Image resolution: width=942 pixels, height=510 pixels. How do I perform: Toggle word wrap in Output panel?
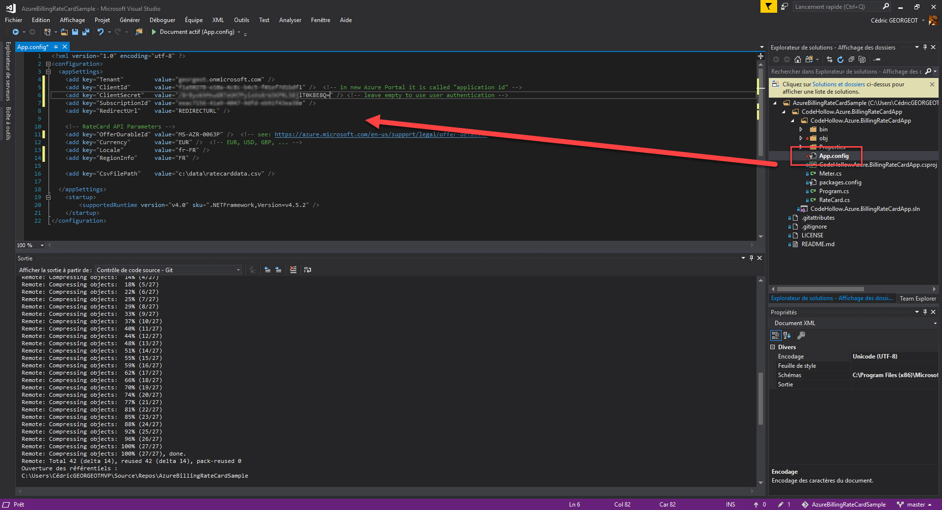(308, 270)
